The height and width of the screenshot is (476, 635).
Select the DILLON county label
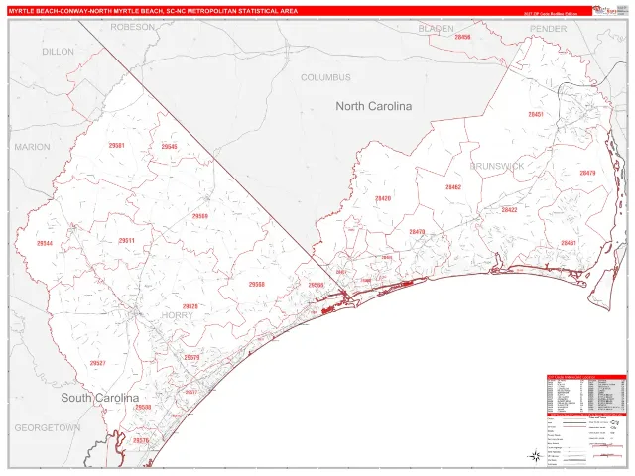[58, 52]
